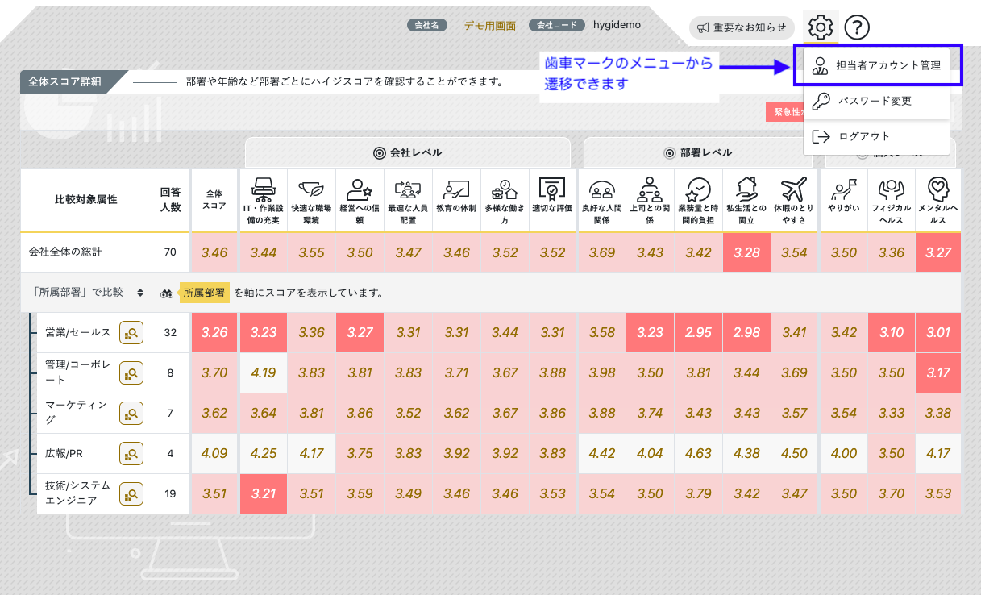Click the 全体スコア詳細 section label

point(64,81)
